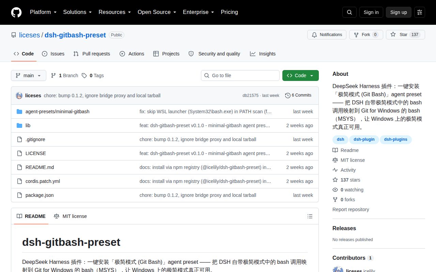Open the Releases heading link

[344, 228]
